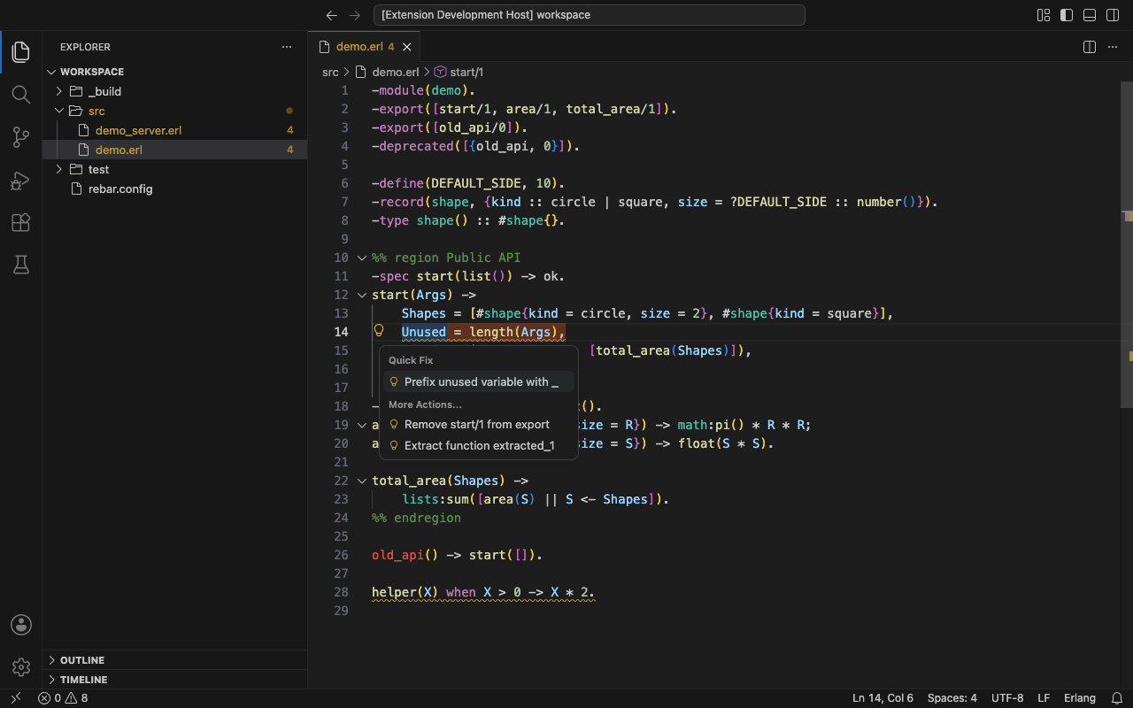This screenshot has width=1133, height=708.
Task: Fold the total_area function at line 22
Action: (x=361, y=481)
